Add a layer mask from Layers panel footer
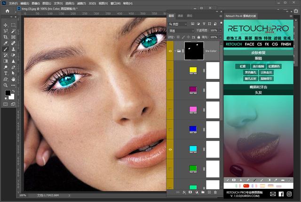This screenshot has width=301, height=202. coord(190,192)
